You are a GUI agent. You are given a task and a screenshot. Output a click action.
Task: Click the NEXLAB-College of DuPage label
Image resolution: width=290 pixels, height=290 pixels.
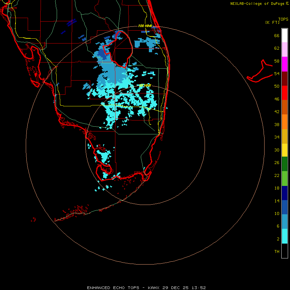257,4
